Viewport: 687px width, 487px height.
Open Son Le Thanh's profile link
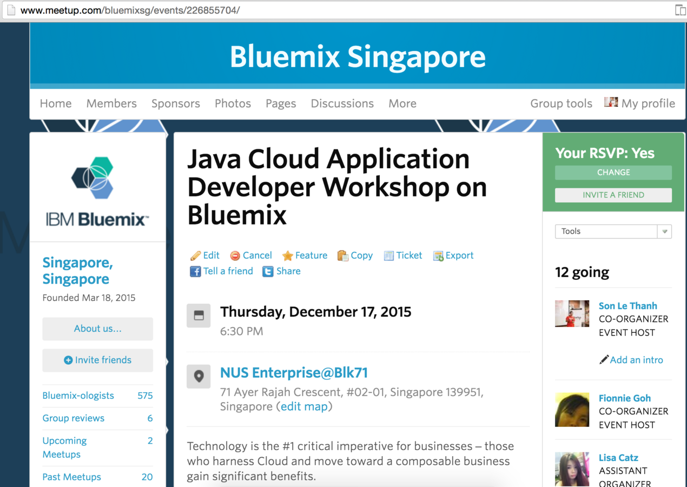point(627,306)
